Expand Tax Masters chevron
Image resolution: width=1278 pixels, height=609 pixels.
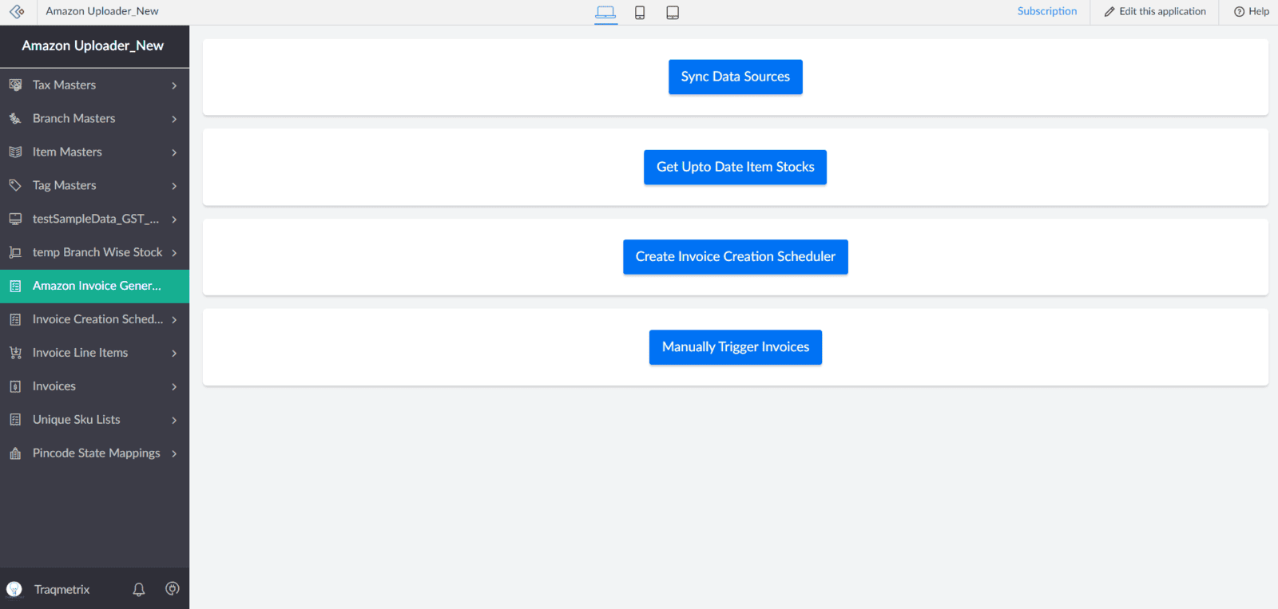(x=174, y=85)
